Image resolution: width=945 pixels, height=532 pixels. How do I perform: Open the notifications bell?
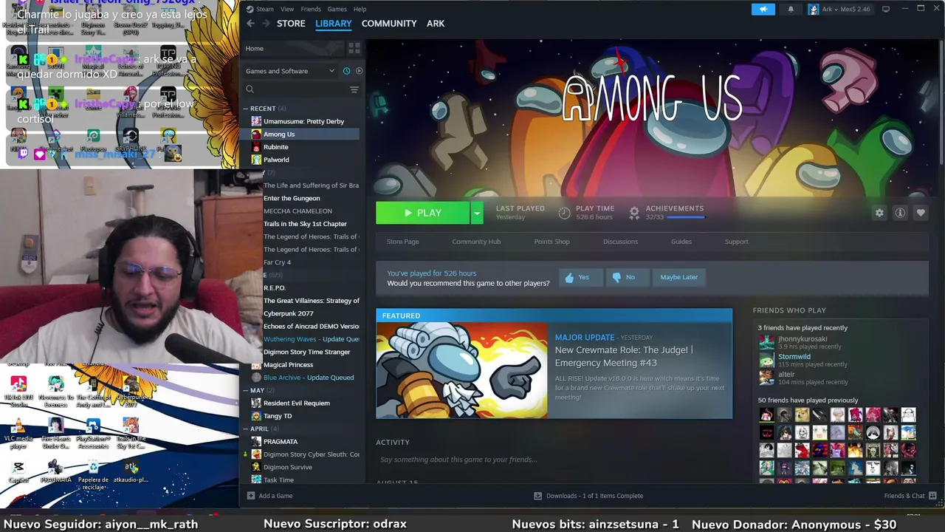[791, 9]
